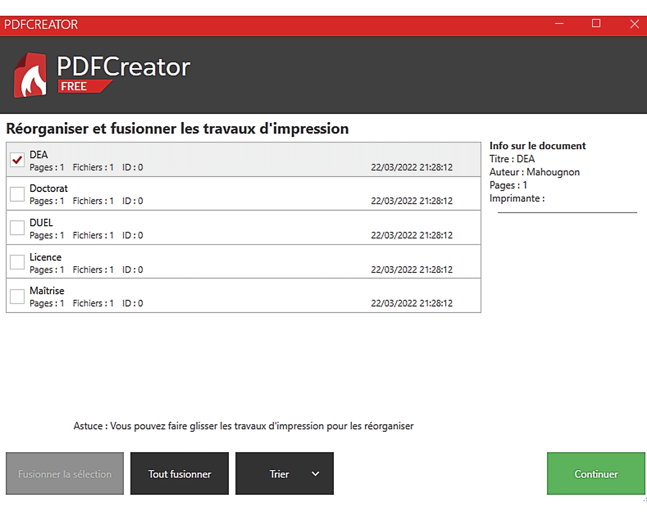This screenshot has width=647, height=517.
Task: Select the Doctorat job title text
Action: click(x=49, y=188)
